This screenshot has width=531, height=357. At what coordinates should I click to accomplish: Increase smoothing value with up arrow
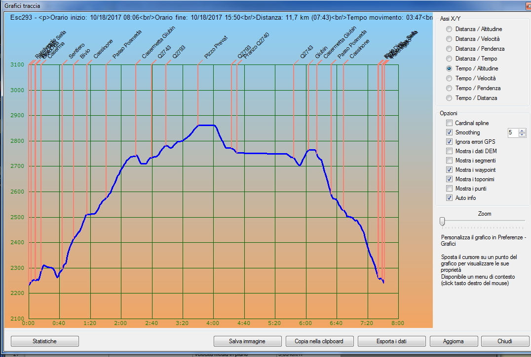click(523, 130)
